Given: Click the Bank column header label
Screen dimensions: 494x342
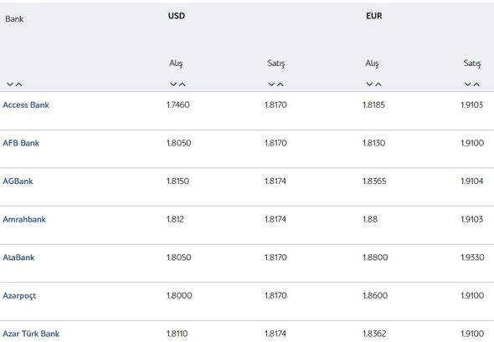Looking at the screenshot, I should [14, 19].
